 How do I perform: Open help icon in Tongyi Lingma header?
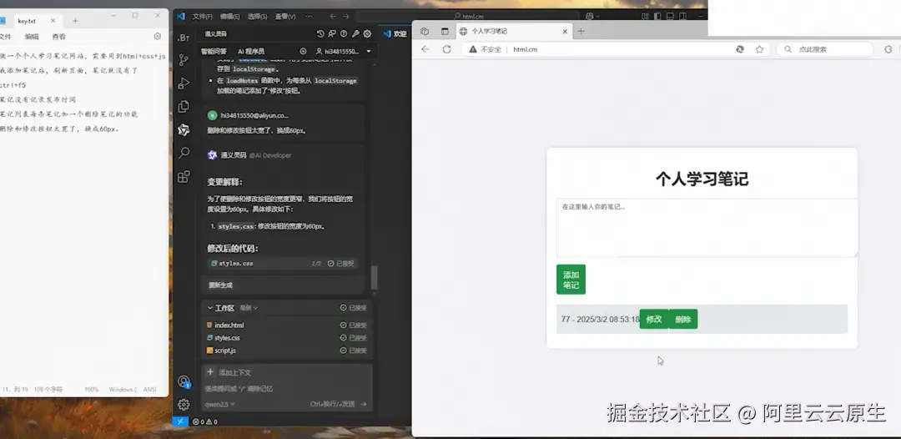[x=344, y=34]
